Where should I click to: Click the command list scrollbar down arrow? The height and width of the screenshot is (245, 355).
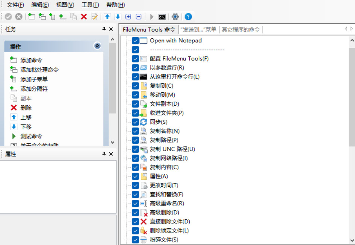tap(352, 240)
